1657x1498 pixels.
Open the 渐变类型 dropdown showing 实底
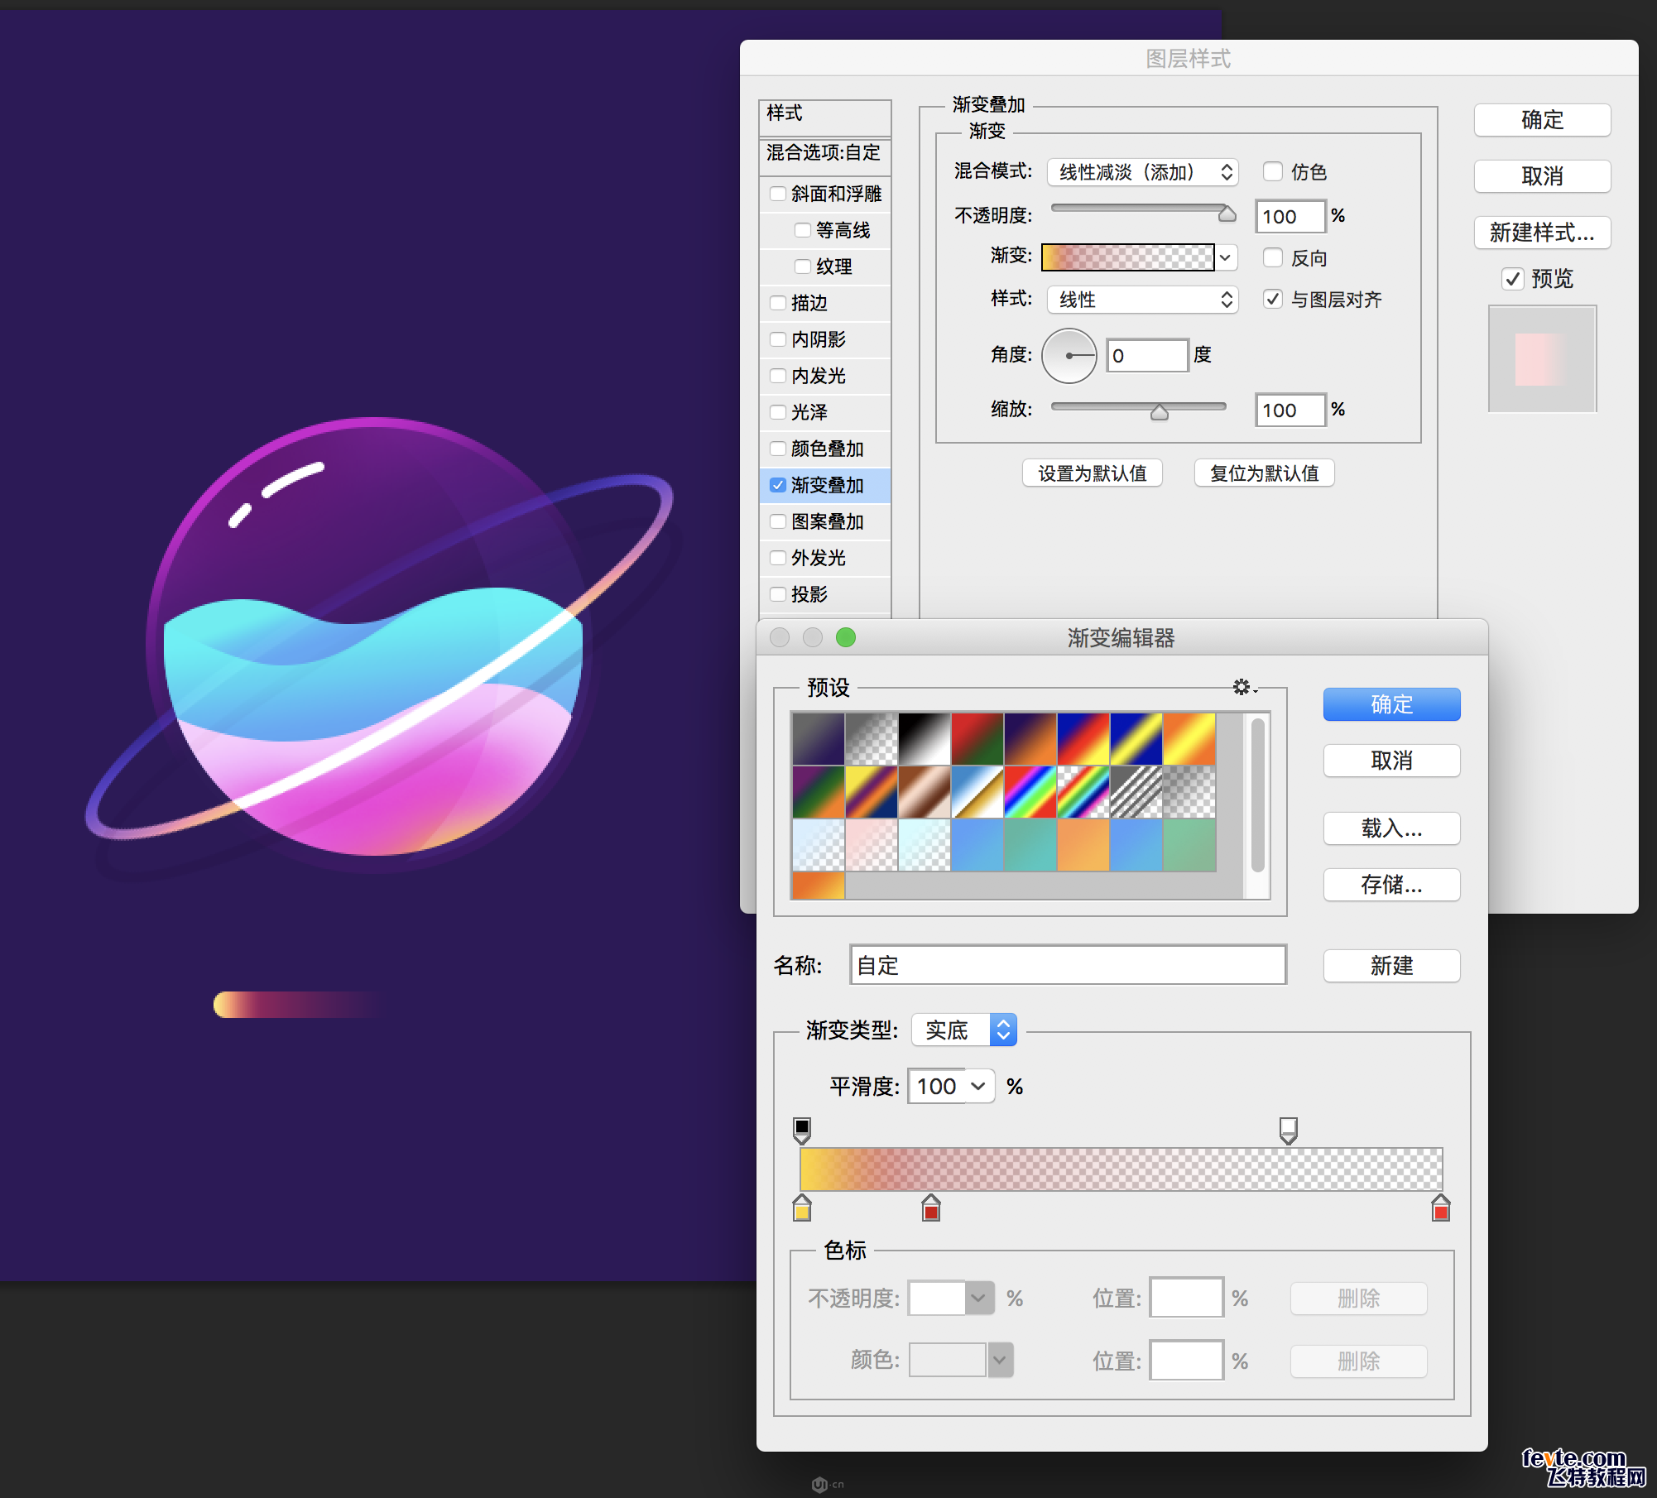963,1030
